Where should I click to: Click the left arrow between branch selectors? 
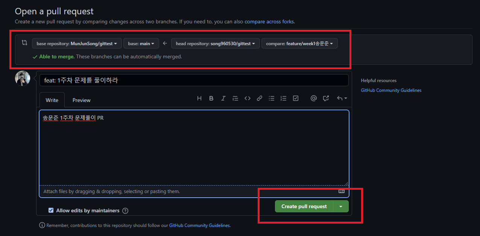tap(165, 43)
